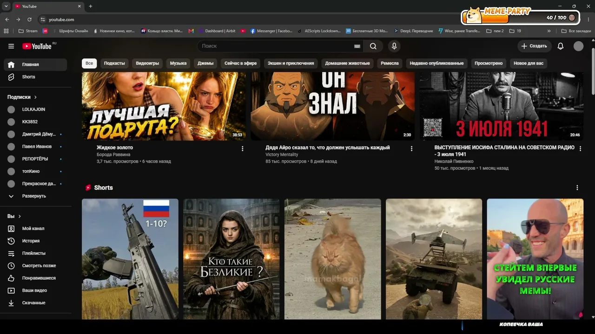The width and height of the screenshot is (595, 334).
Task: Select the Сейчас в эфире filter chip
Action: coord(240,63)
